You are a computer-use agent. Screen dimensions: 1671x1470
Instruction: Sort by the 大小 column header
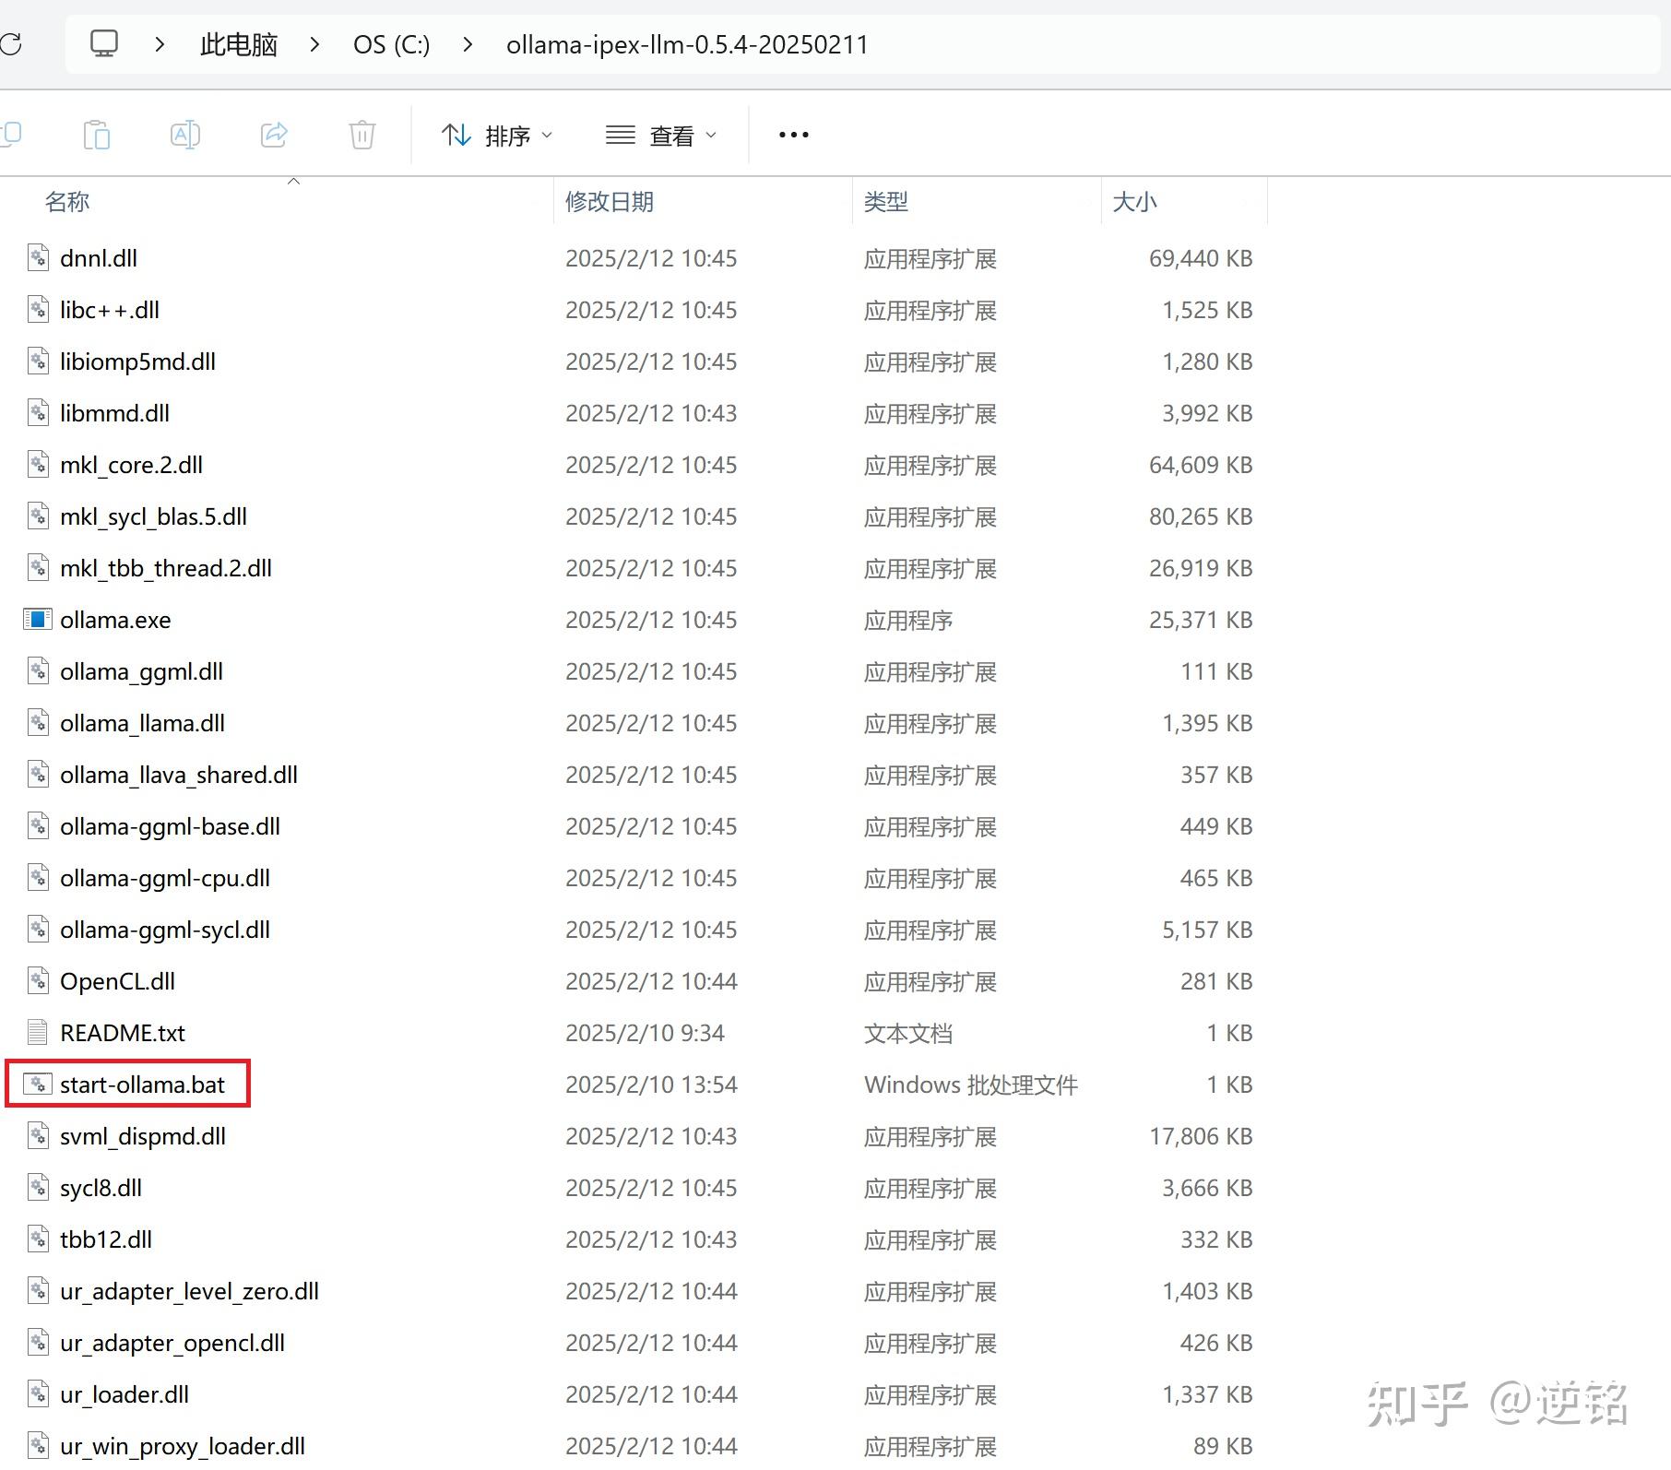[1134, 201]
